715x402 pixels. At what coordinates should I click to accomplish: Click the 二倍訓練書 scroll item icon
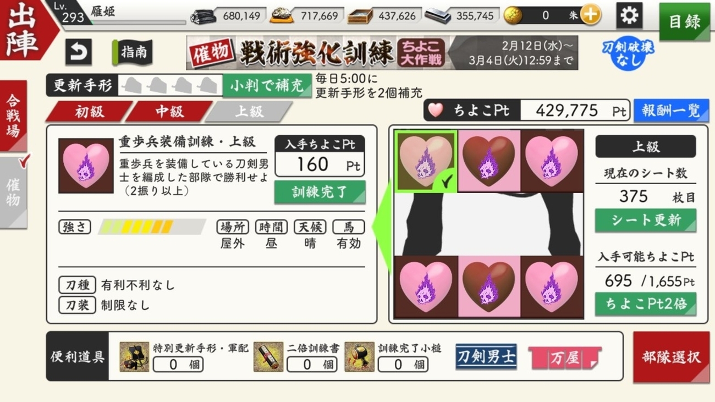coord(268,356)
